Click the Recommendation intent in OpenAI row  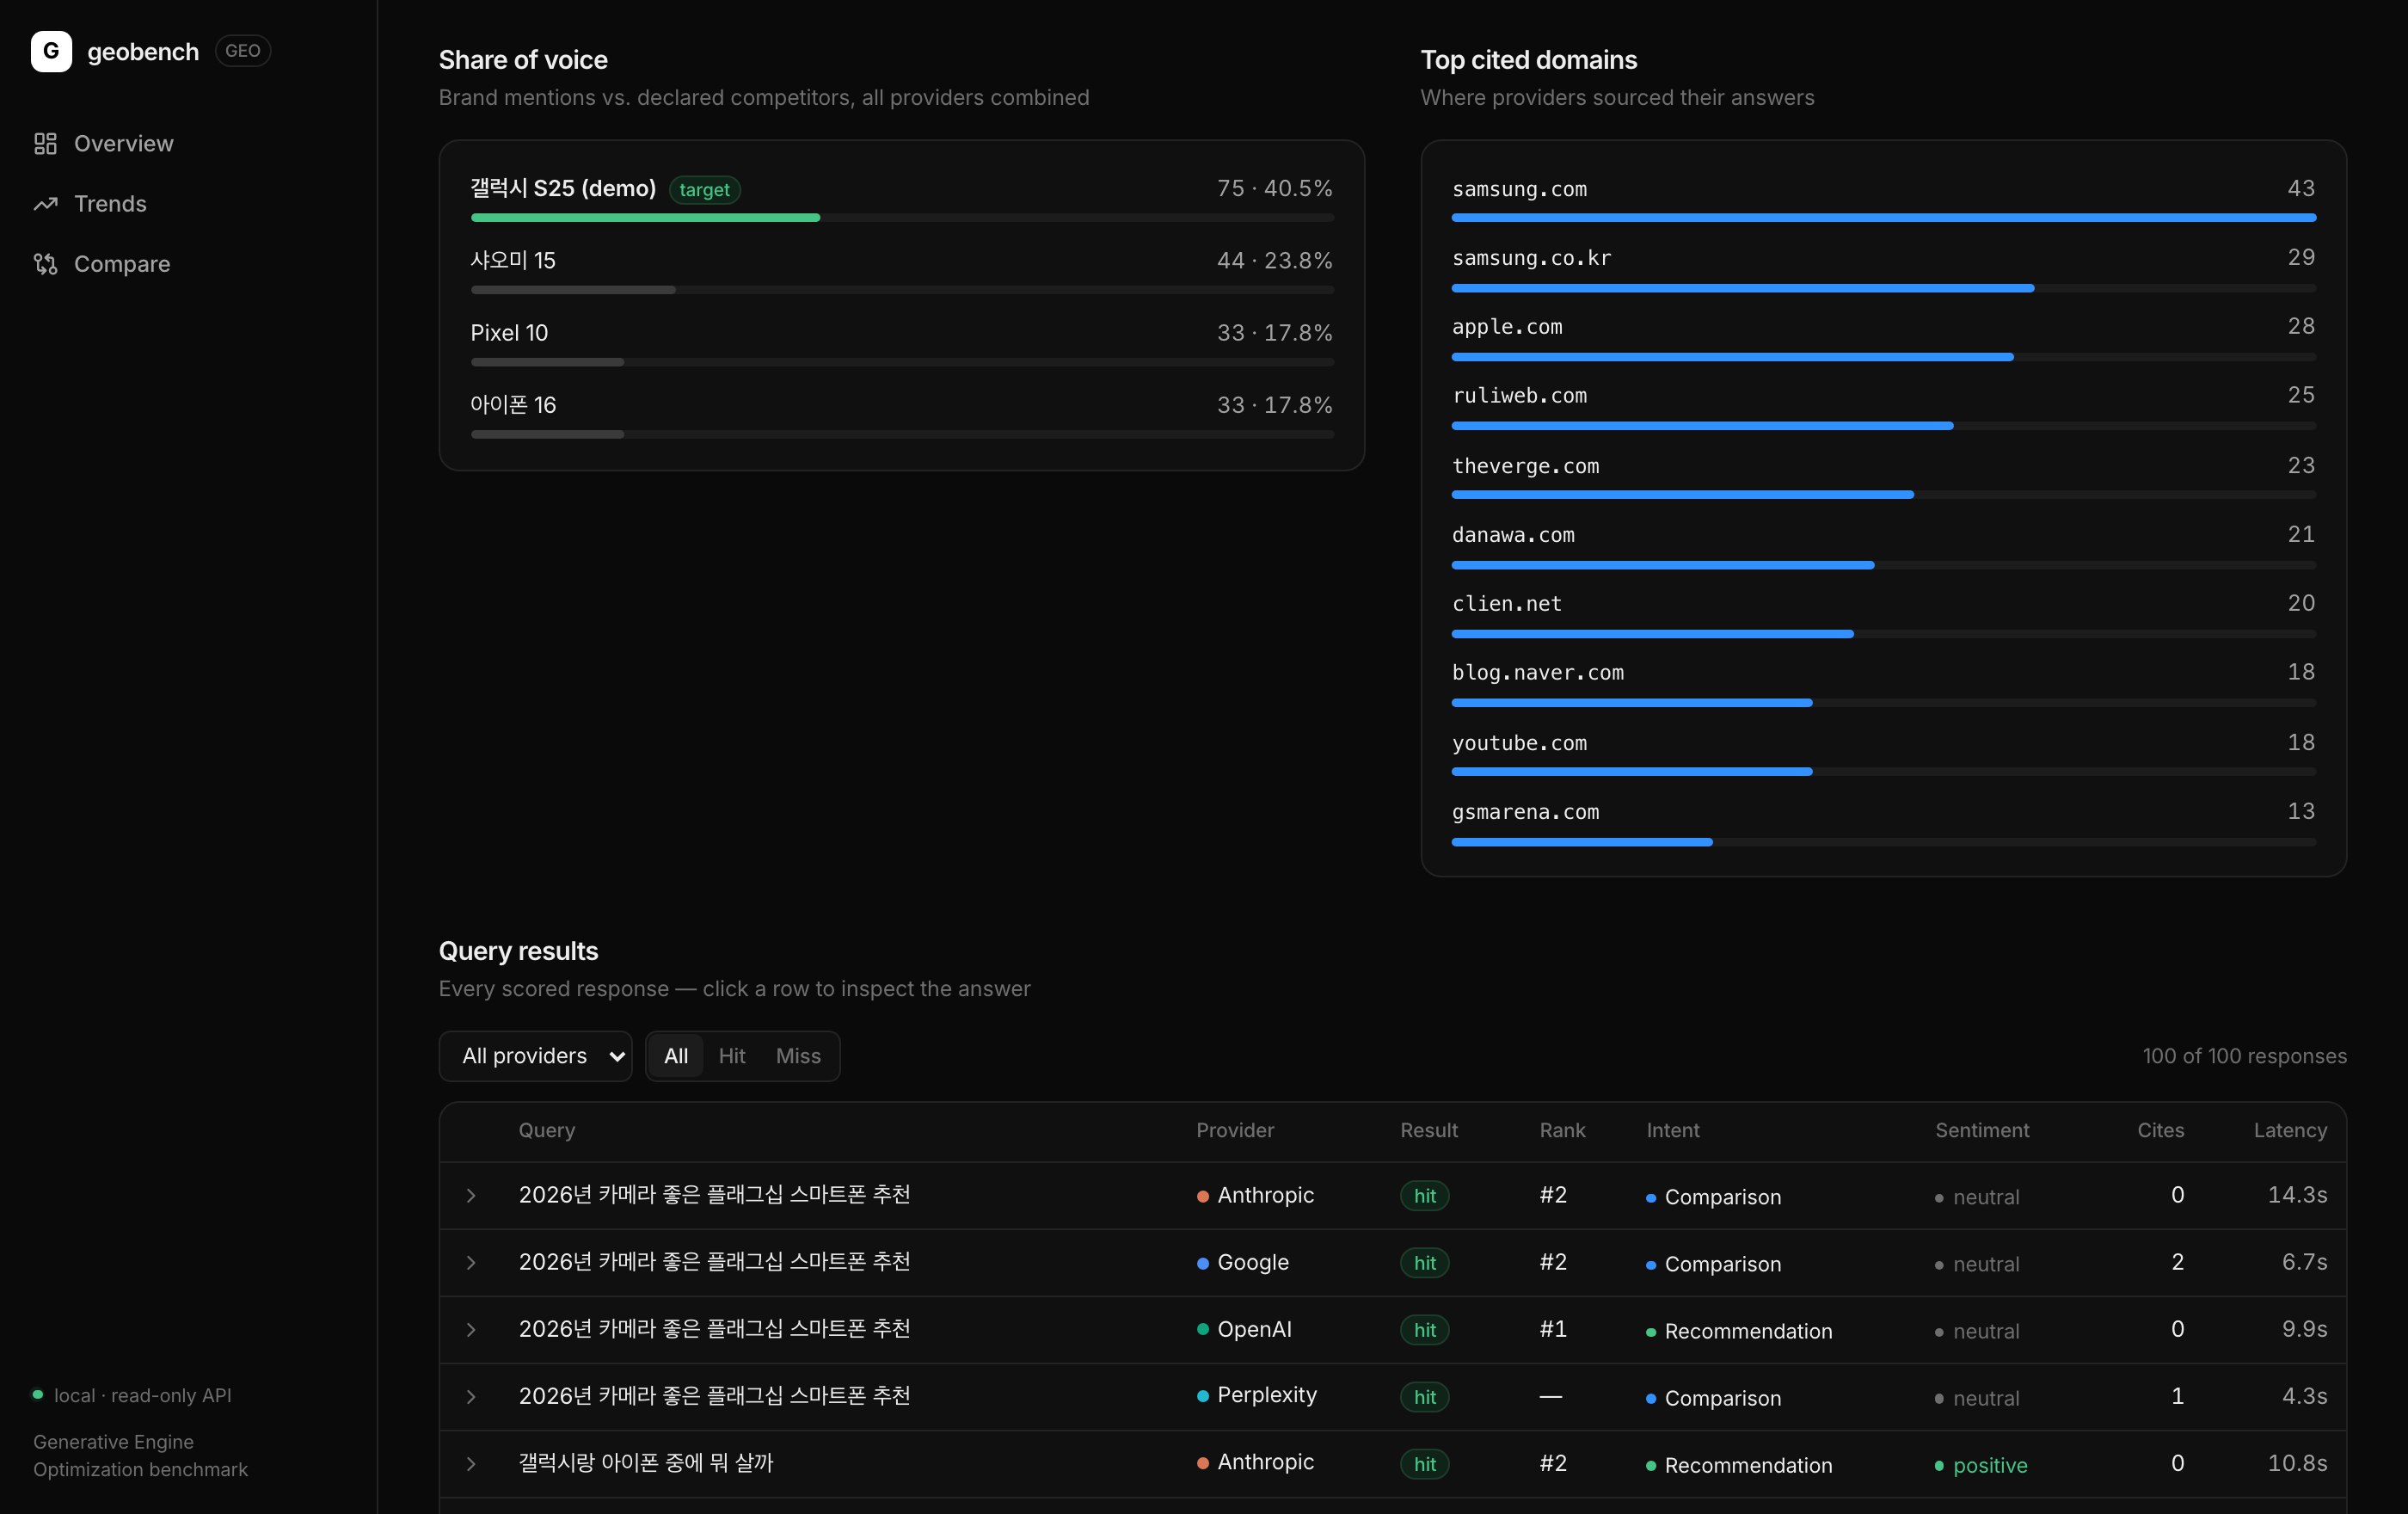[x=1748, y=1331]
